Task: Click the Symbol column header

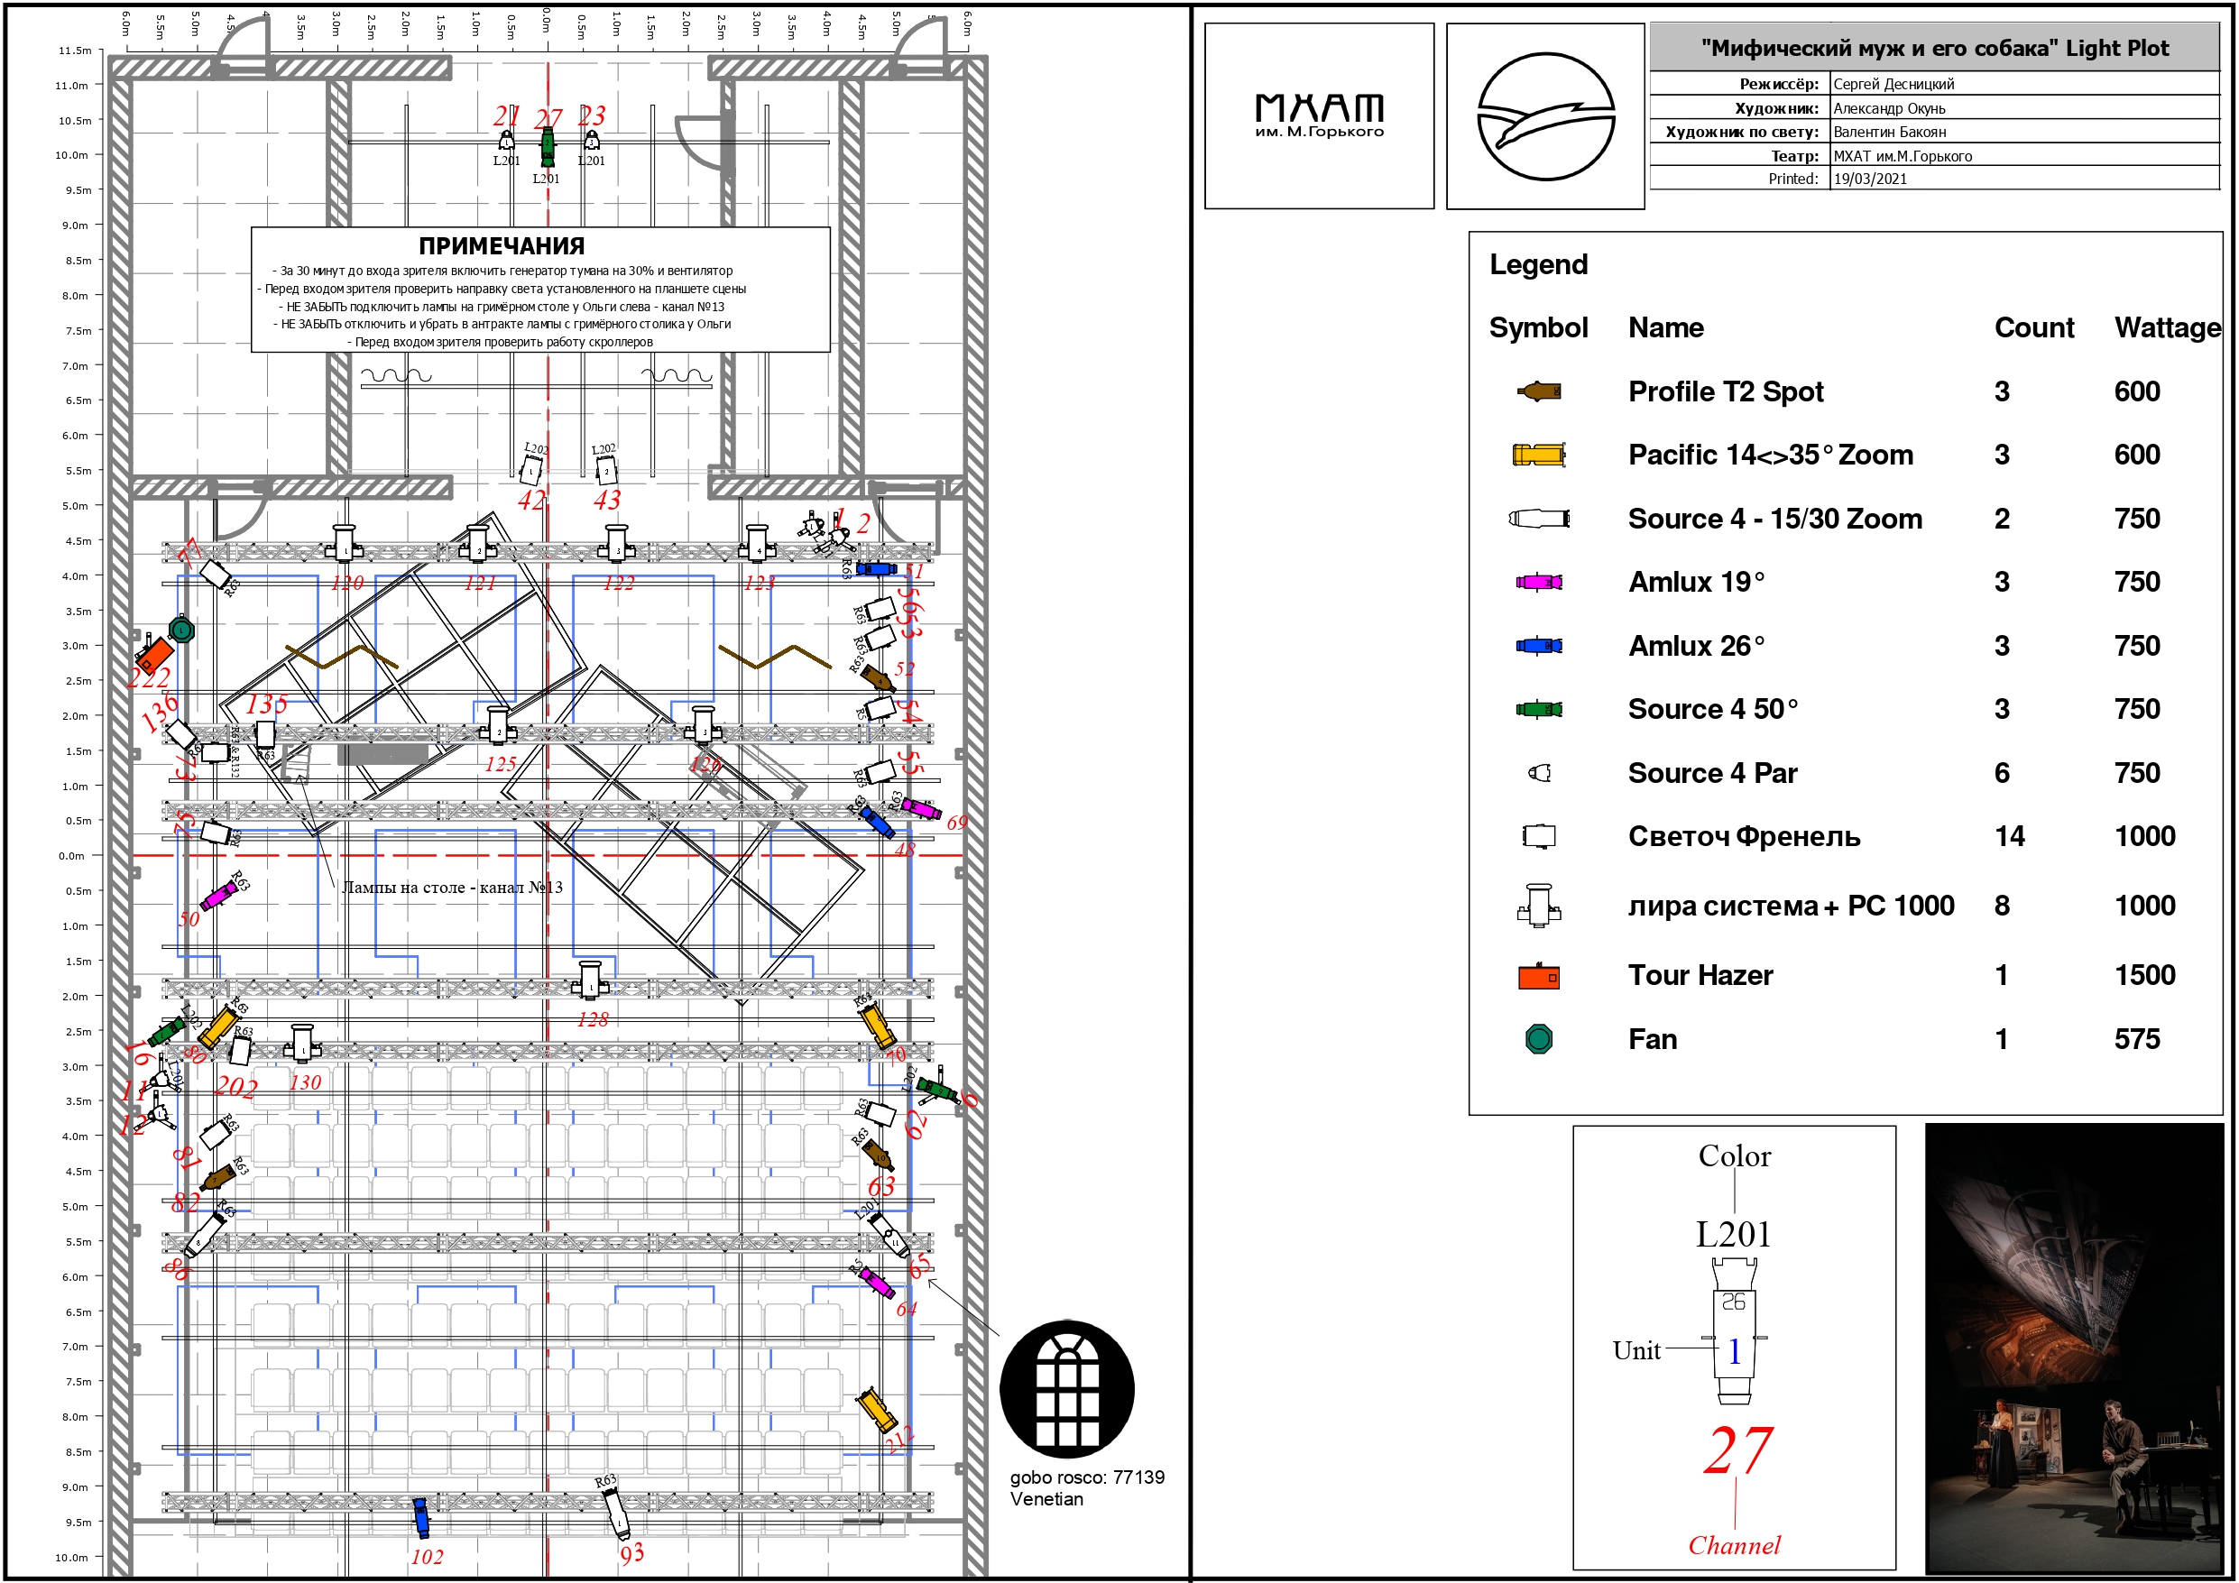Action: point(1539,327)
